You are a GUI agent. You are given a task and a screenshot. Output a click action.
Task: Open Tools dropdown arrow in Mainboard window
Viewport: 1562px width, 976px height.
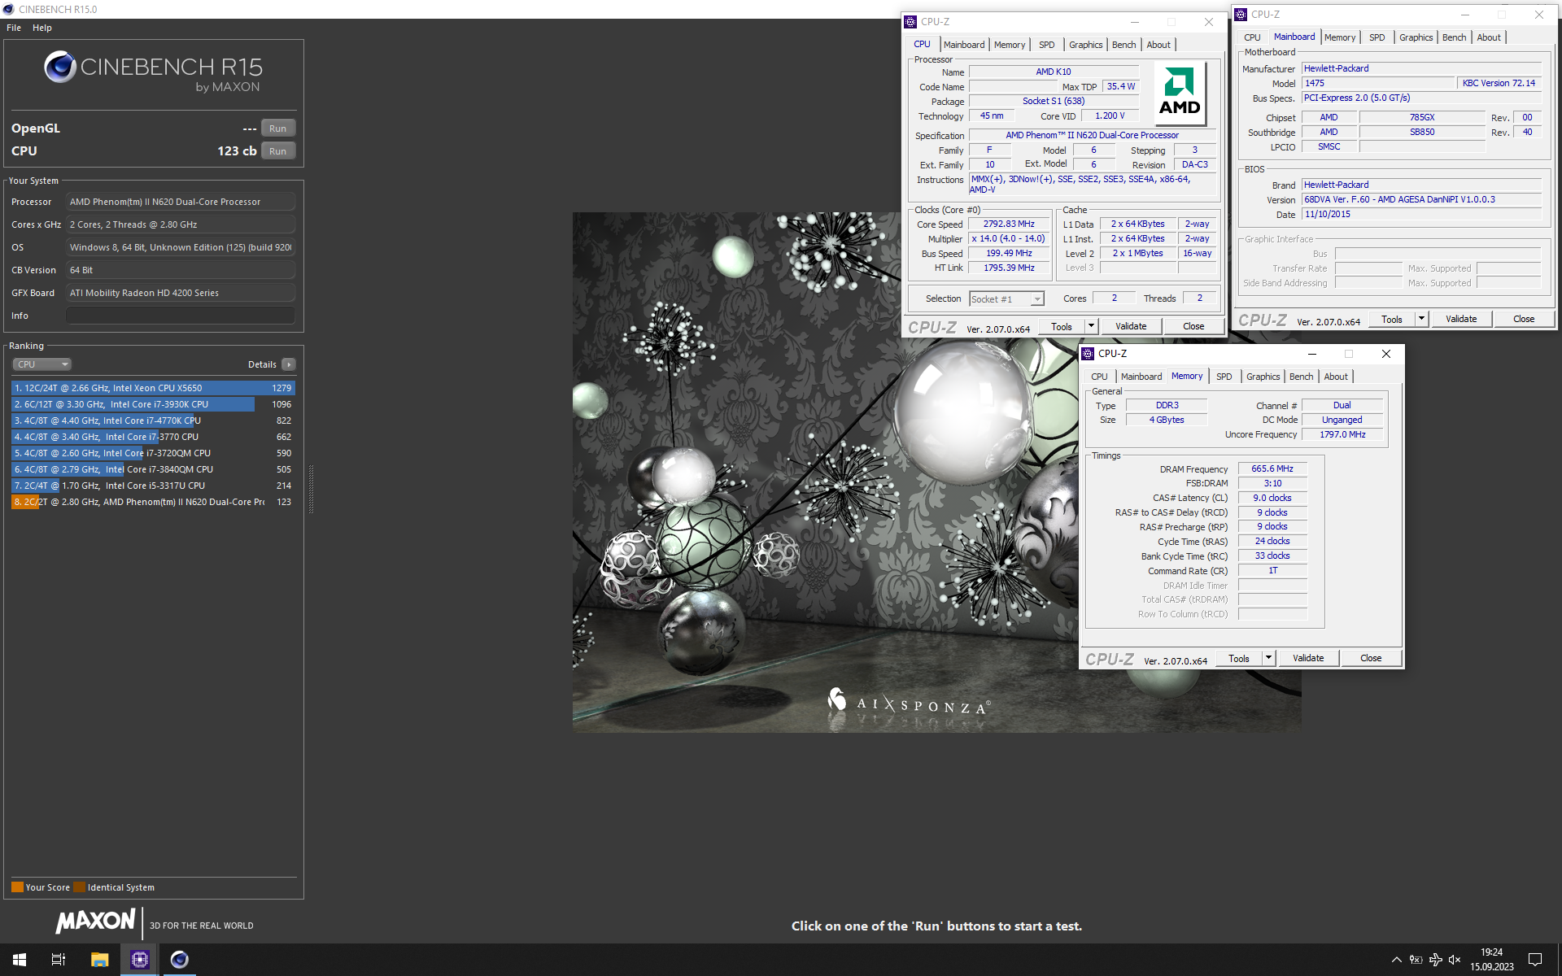[1422, 319]
